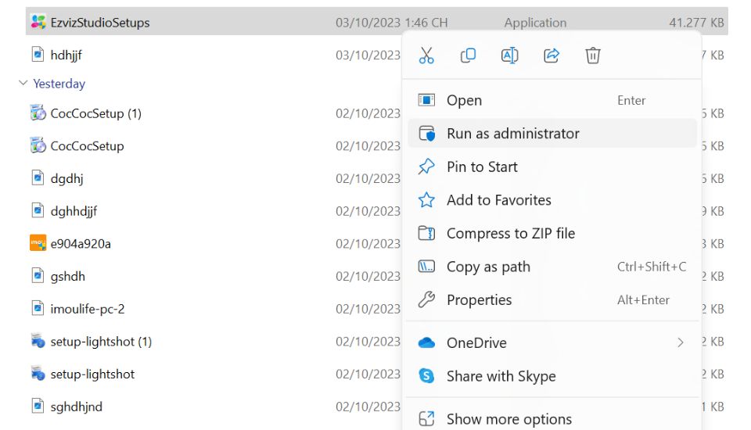Click the Cut scissors icon
The height and width of the screenshot is (430, 751).
tap(426, 56)
